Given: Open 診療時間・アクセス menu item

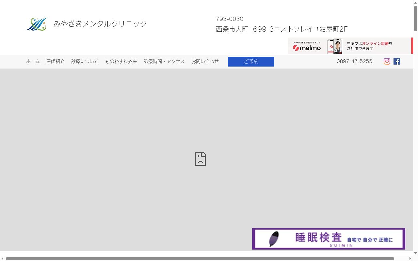Looking at the screenshot, I should (164, 61).
